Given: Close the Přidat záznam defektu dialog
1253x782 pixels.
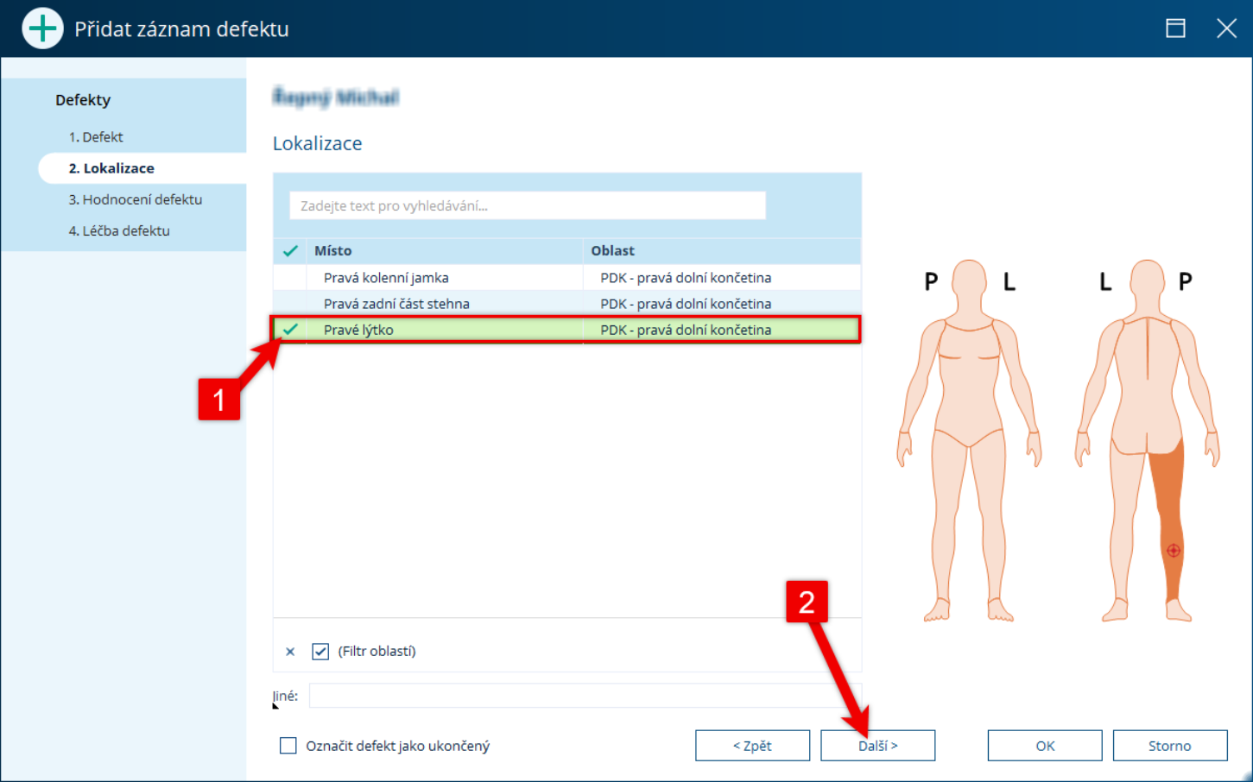Looking at the screenshot, I should tap(1226, 28).
